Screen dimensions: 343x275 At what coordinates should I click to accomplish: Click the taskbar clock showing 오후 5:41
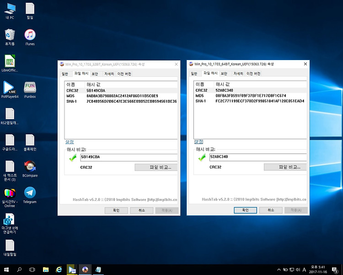[x=318, y=269]
